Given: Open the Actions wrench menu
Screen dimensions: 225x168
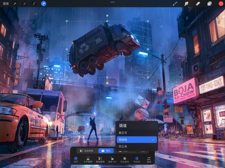Looking at the screenshot, I should click(15, 3).
